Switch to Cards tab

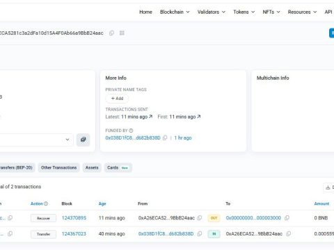pyautogui.click(x=118, y=167)
